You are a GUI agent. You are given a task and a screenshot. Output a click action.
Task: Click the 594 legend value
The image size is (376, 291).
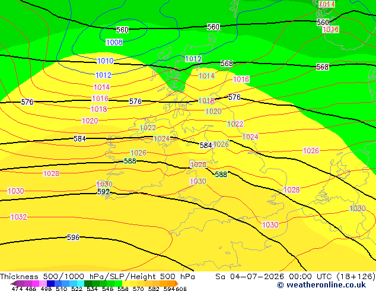pos(169,289)
